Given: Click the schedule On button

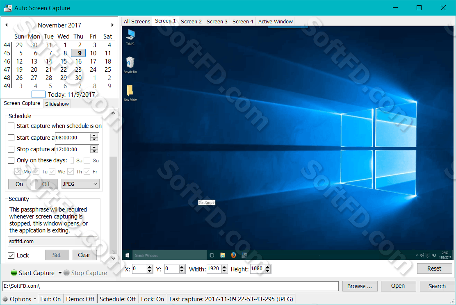Looking at the screenshot, I should [x=19, y=184].
